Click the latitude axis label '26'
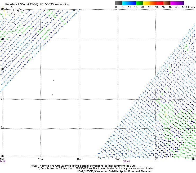 tap(2, 69)
